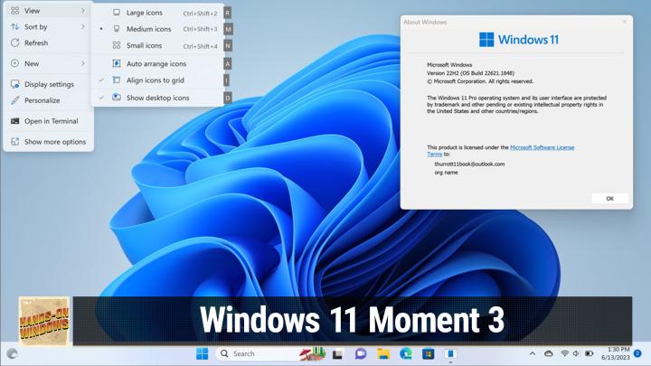Click the Windows 11 logo in About Windows
651x366 pixels.
519,40
